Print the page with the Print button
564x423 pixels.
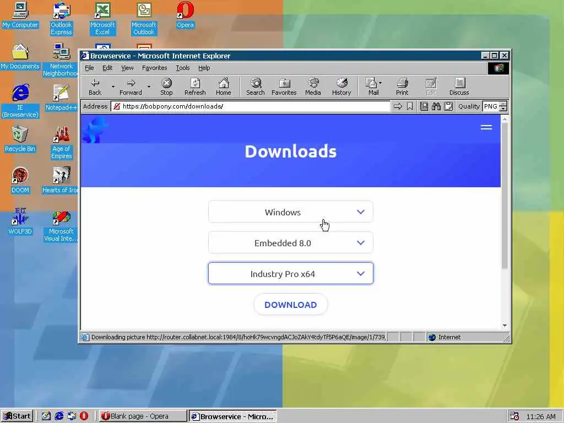pos(402,86)
